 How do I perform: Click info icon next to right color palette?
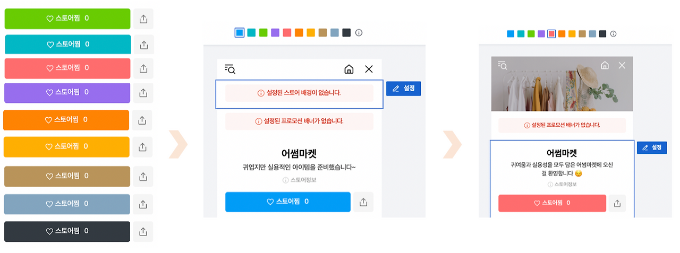(x=614, y=34)
